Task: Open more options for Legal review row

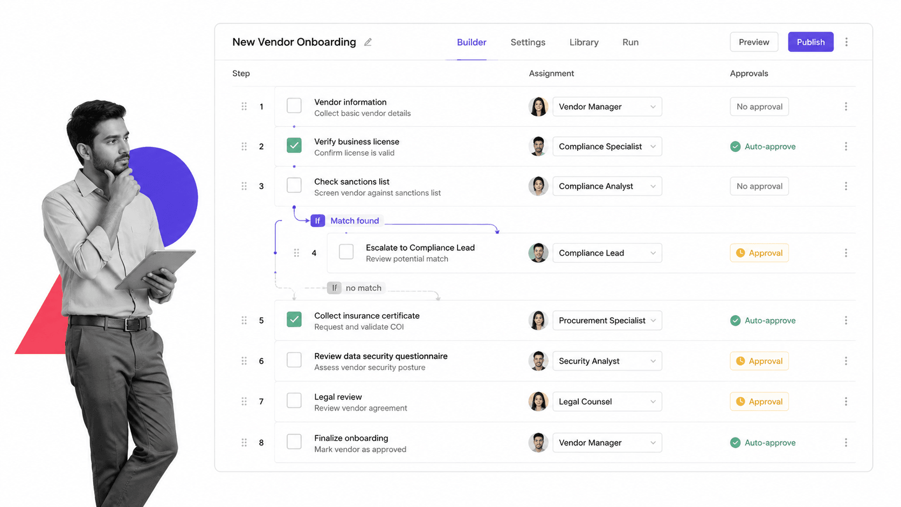Action: [x=845, y=401]
